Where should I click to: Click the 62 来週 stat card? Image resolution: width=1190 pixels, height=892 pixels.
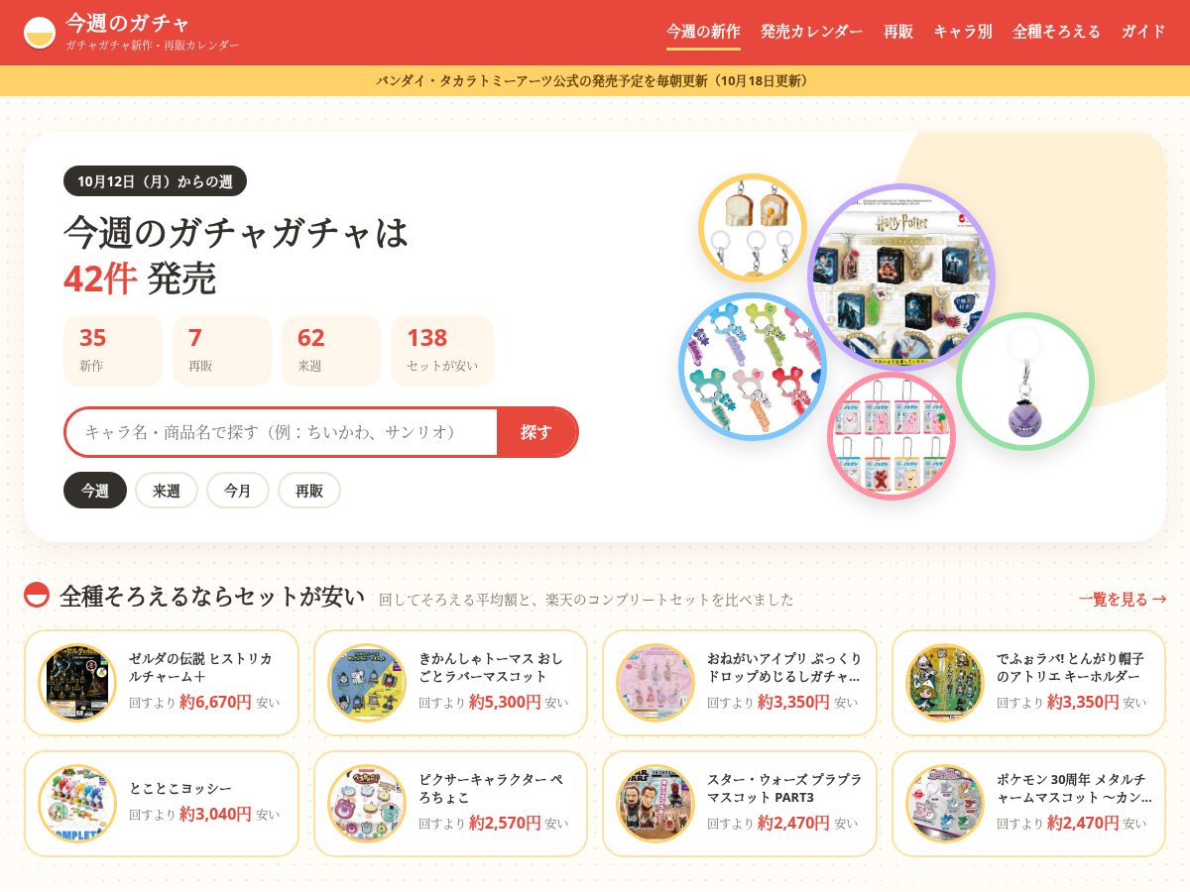coord(331,351)
